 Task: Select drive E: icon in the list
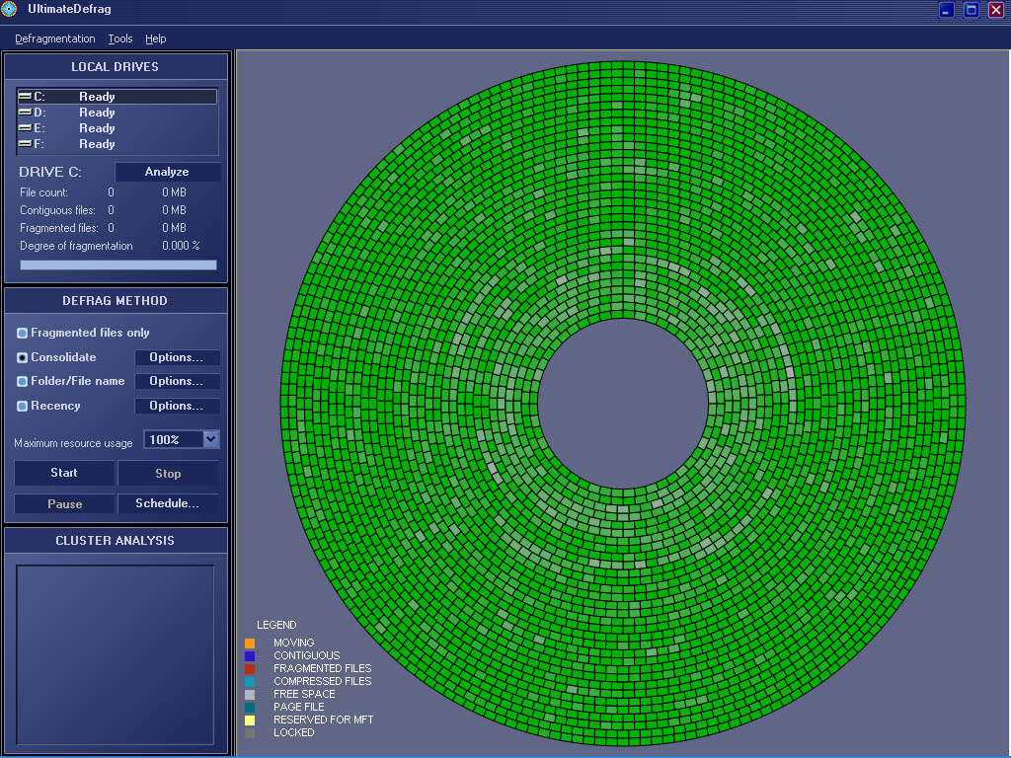[x=25, y=128]
